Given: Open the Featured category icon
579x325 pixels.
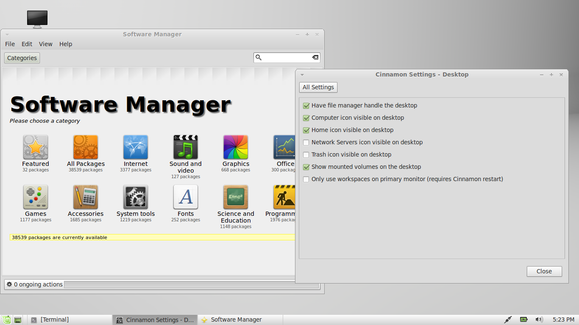Looking at the screenshot, I should pos(36,147).
